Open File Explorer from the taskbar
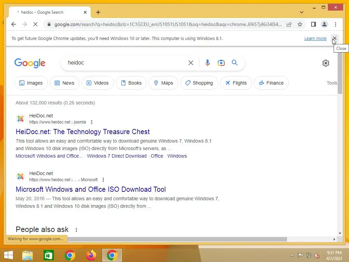Image resolution: width=349 pixels, height=262 pixels. click(27, 255)
